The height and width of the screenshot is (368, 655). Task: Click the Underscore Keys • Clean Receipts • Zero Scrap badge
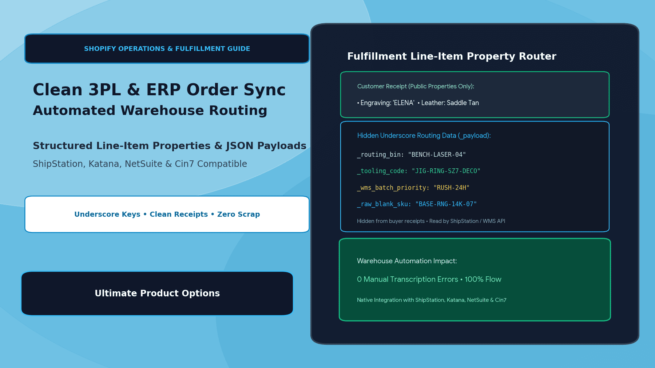[167, 214]
